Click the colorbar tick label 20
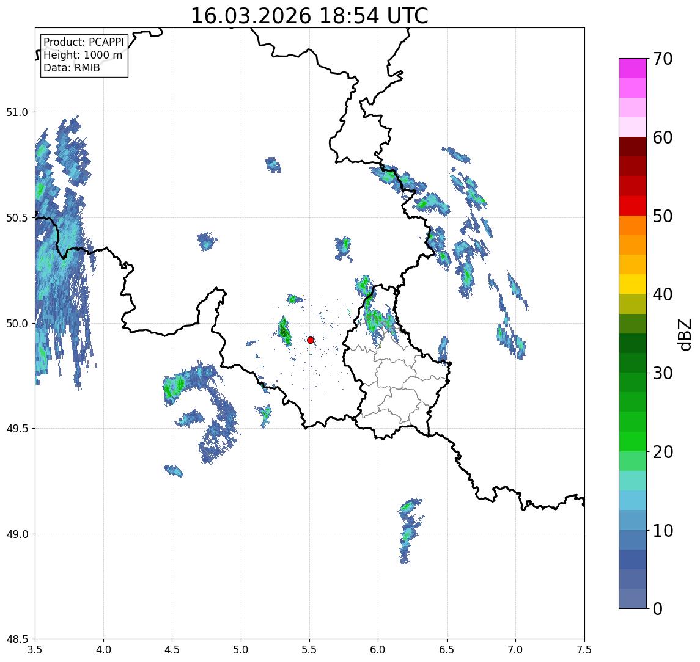Screen dimensions: 700x662 point(663,452)
